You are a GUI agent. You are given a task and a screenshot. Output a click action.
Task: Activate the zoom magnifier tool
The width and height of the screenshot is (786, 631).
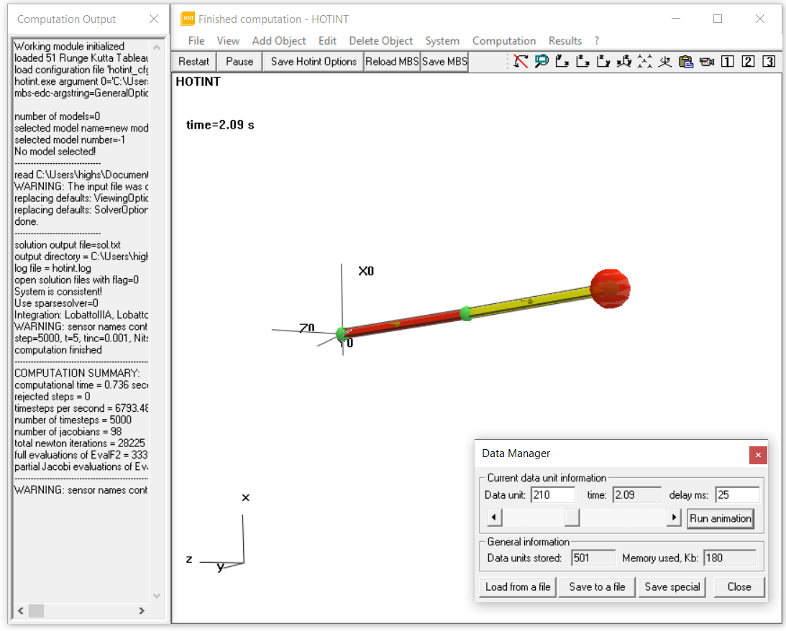[541, 62]
